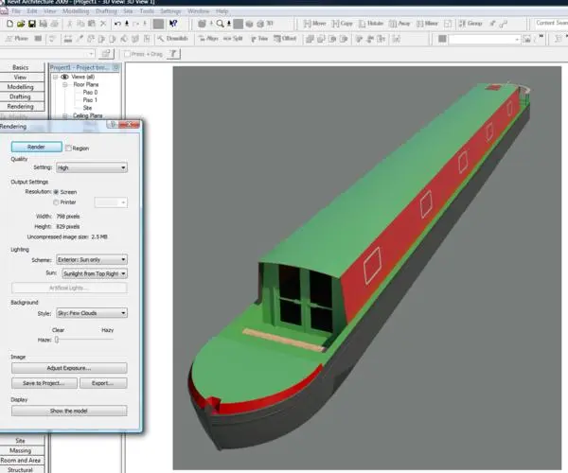Open the Background Style dropdown
This screenshot has width=568, height=473.
92,313
